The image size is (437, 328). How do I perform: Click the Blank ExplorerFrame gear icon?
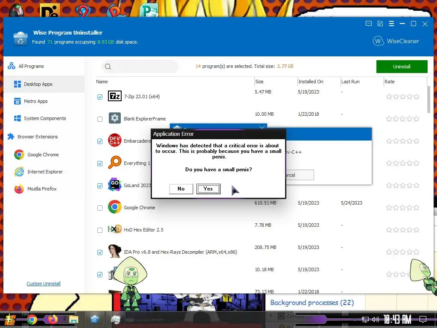coord(114,118)
